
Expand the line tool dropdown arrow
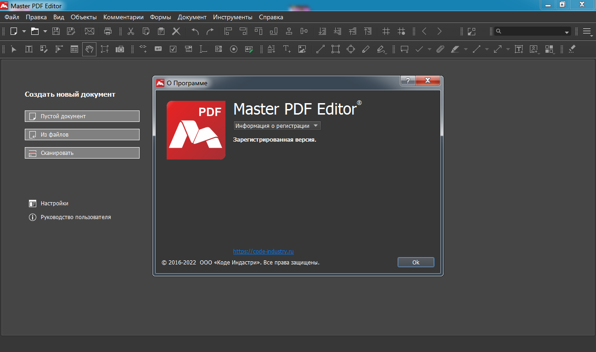click(x=487, y=49)
